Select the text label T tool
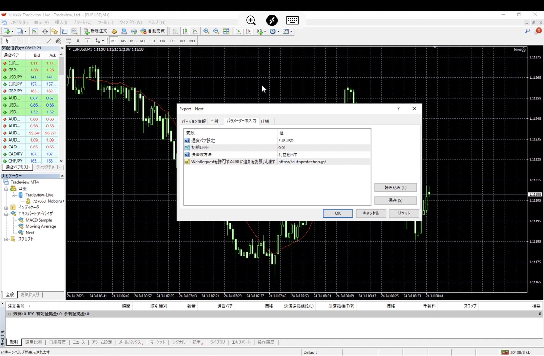Viewport: 544px width, 356px height. (x=88, y=41)
